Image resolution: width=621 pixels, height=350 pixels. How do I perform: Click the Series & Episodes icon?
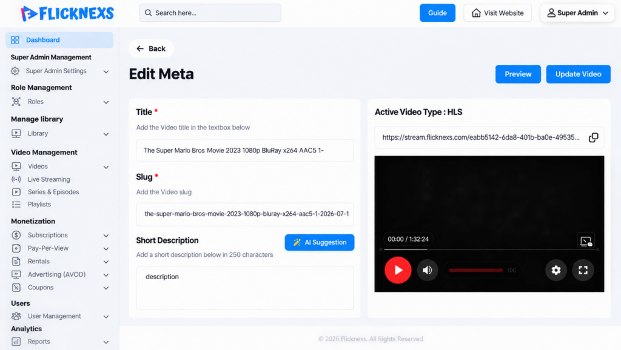pos(16,192)
